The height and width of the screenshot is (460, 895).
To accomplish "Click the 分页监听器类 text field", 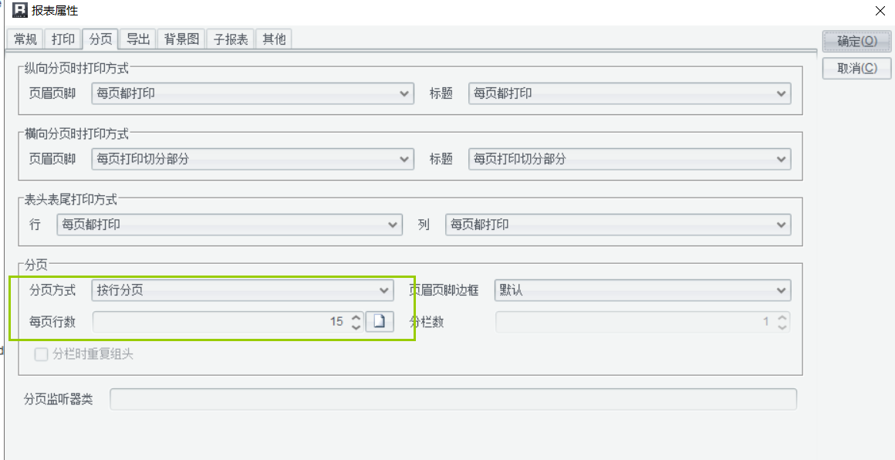I will tap(453, 399).
